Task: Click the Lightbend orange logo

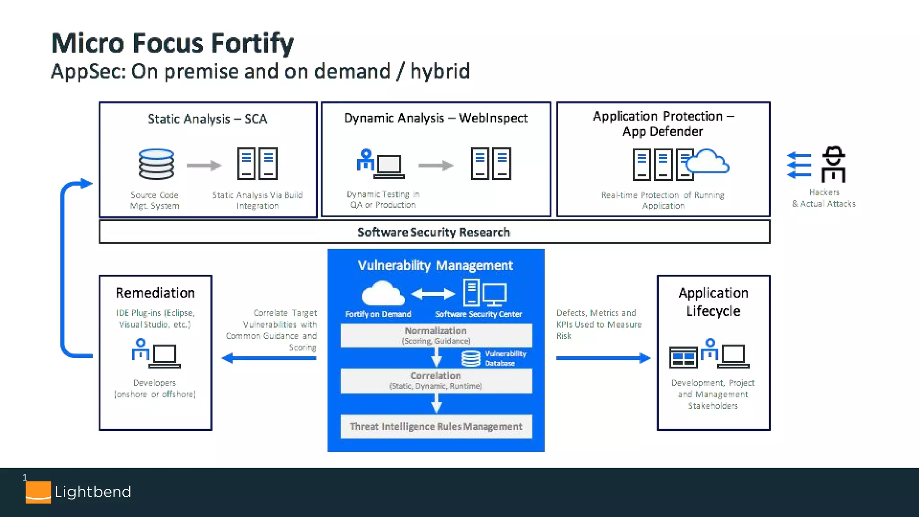Action: coord(38,492)
